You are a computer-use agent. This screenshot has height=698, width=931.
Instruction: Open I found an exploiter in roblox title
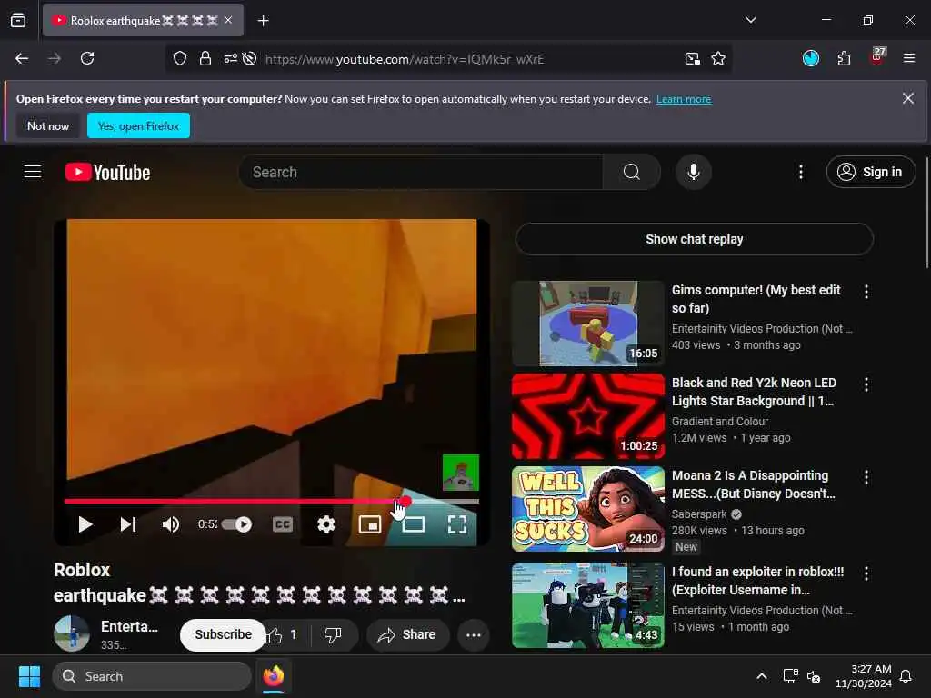click(757, 581)
